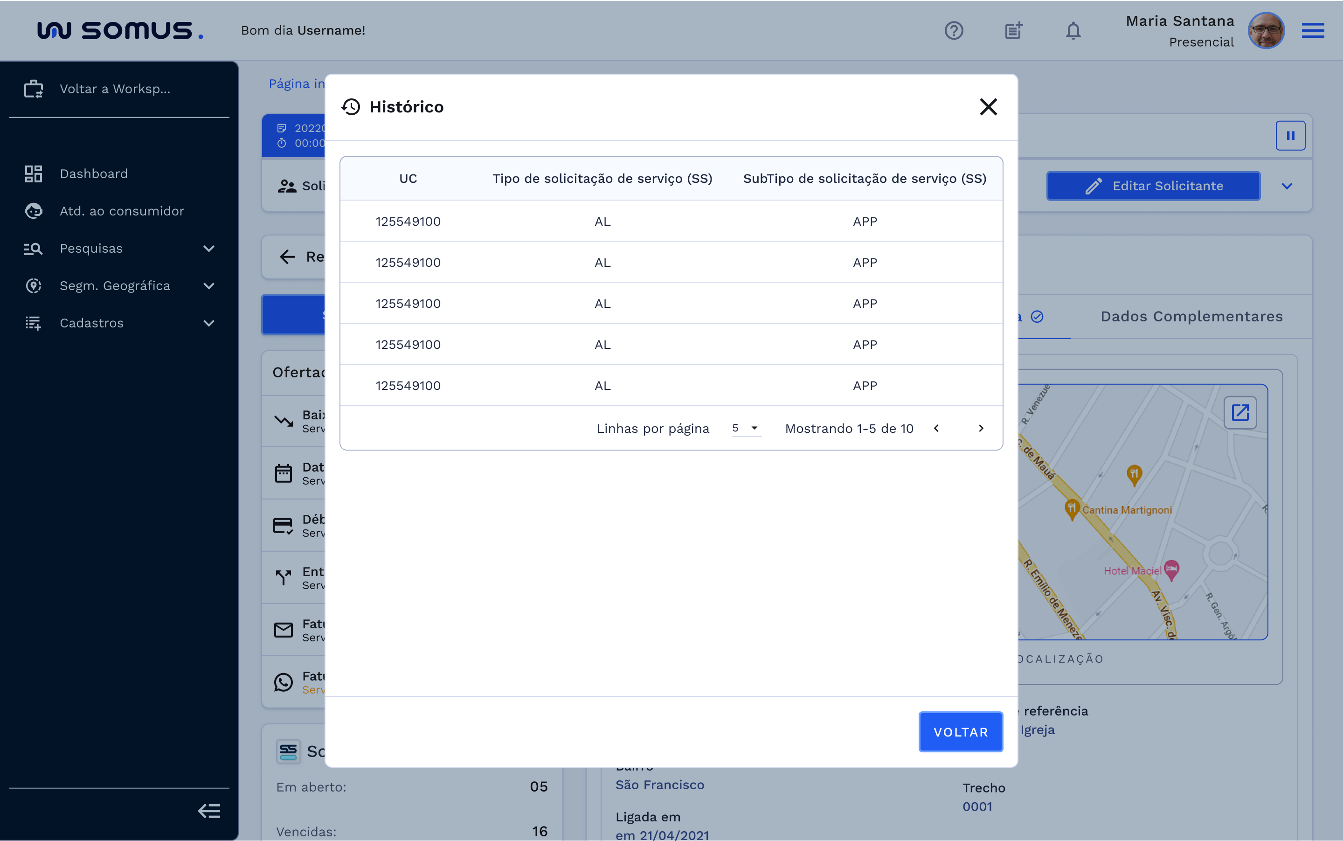Image resolution: width=1343 pixels, height=841 pixels.
Task: Go to the next page of results
Action: (981, 428)
